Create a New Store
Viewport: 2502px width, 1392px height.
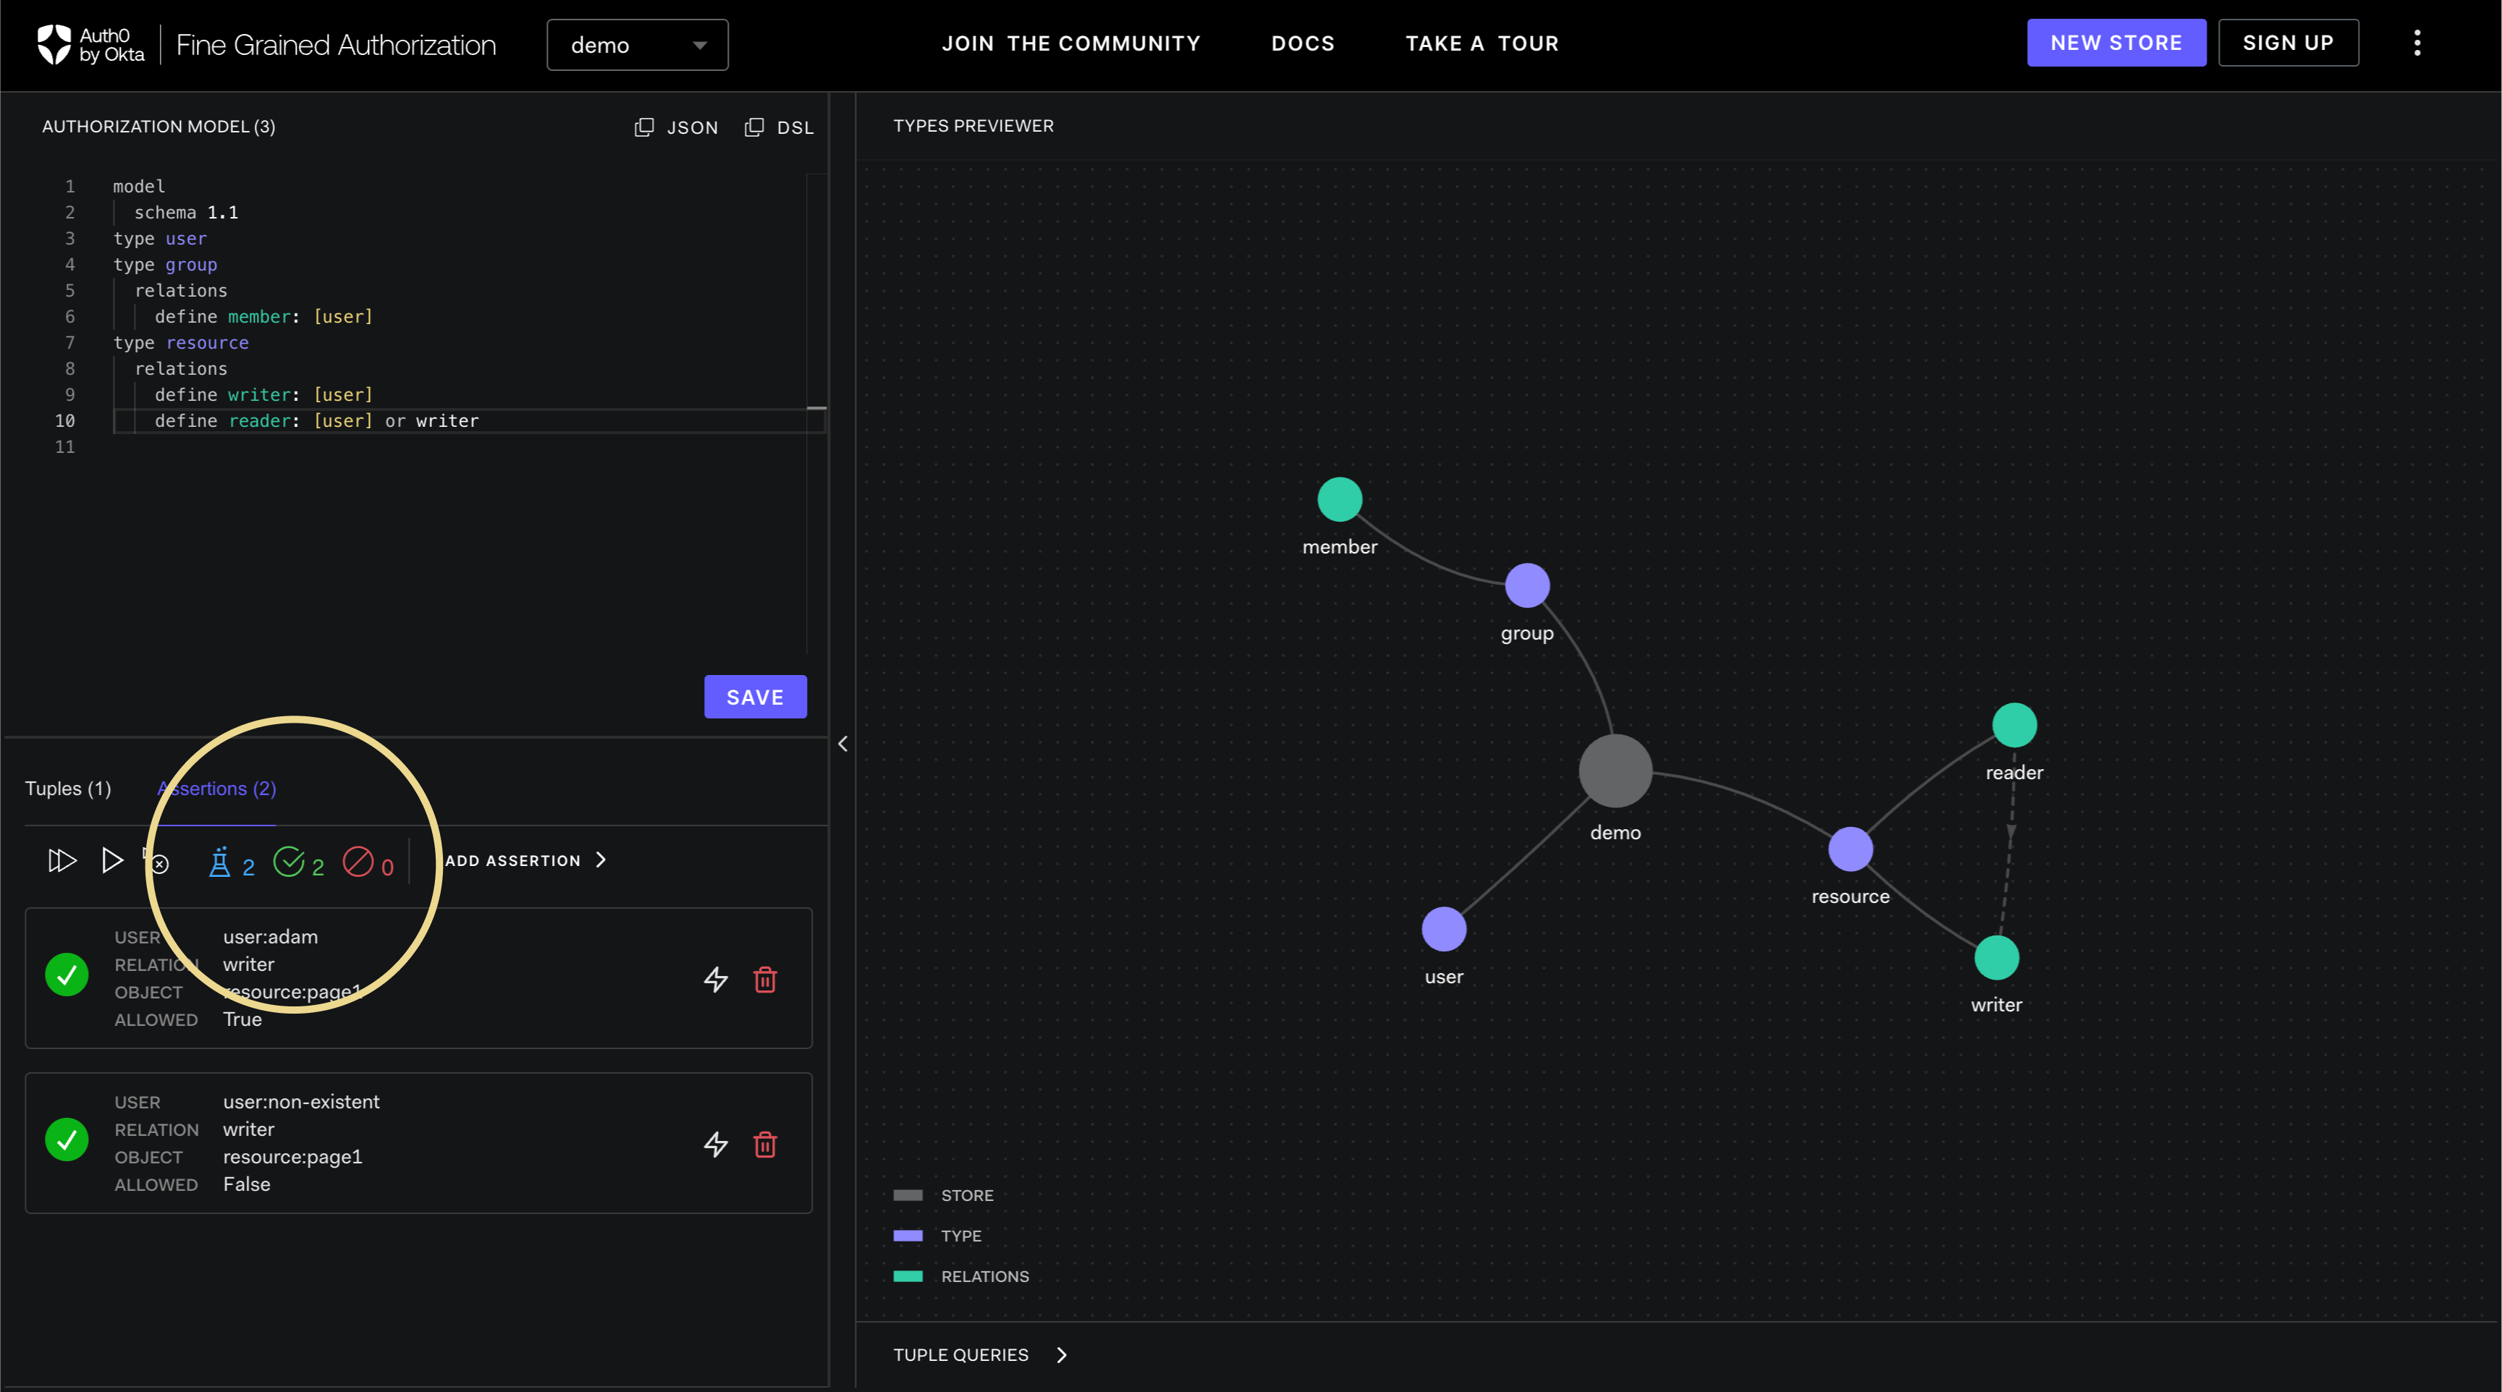click(2116, 43)
